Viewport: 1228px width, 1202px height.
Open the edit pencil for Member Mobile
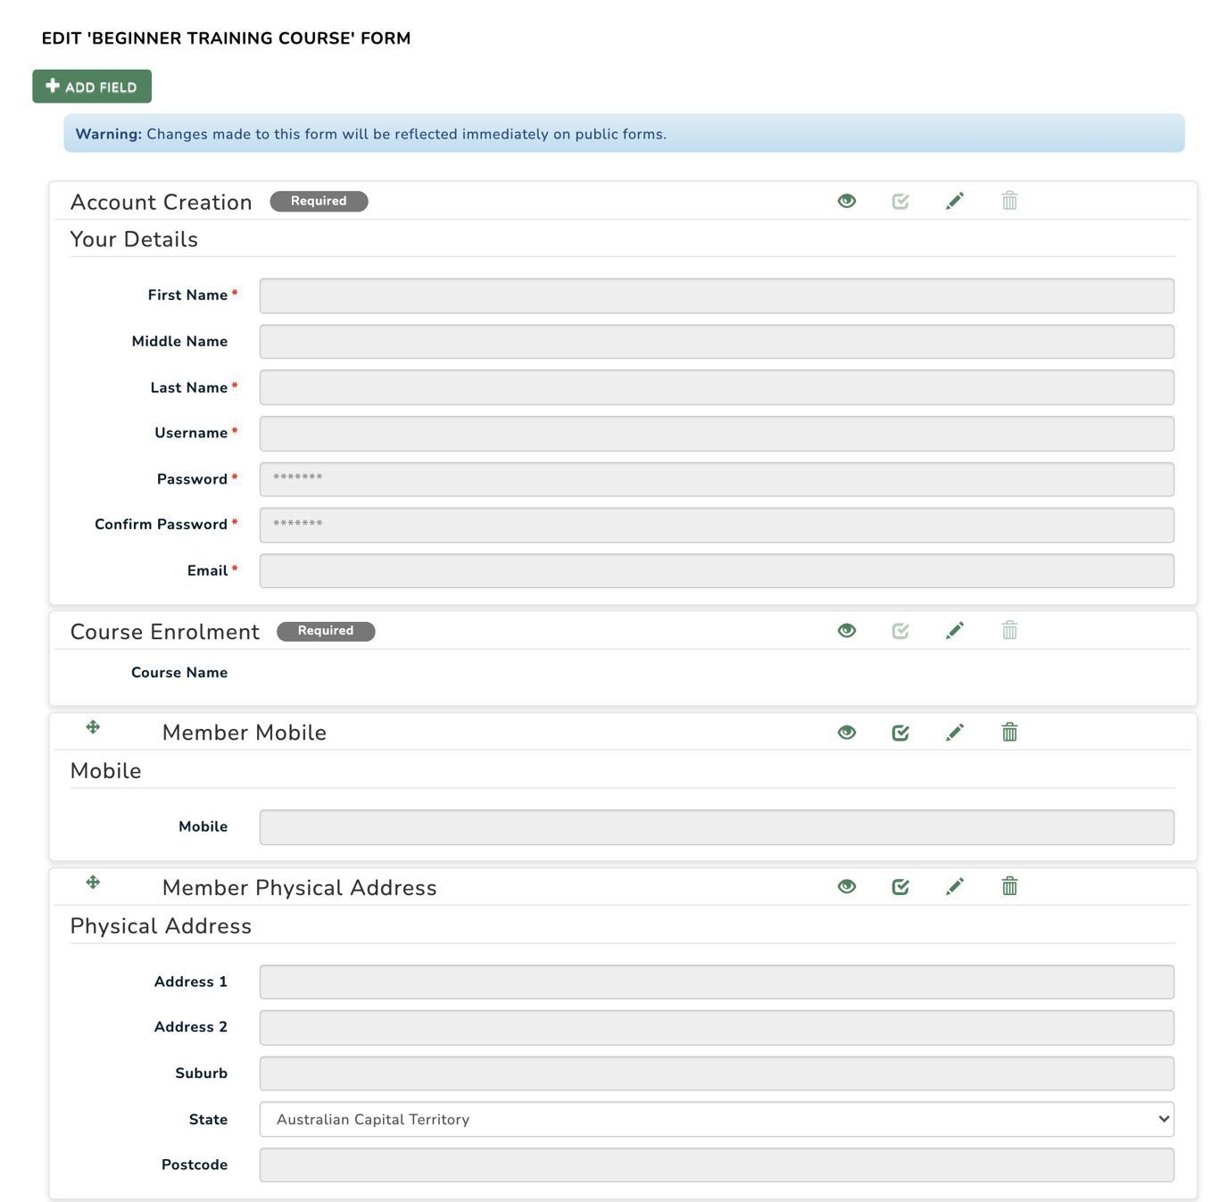pyautogui.click(x=954, y=732)
